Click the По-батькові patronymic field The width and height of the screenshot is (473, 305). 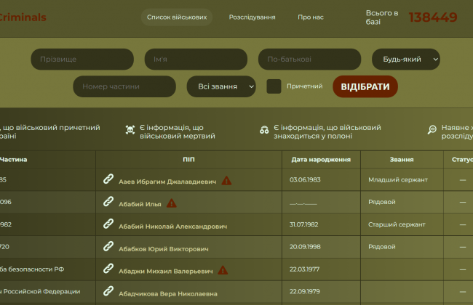pyautogui.click(x=309, y=60)
